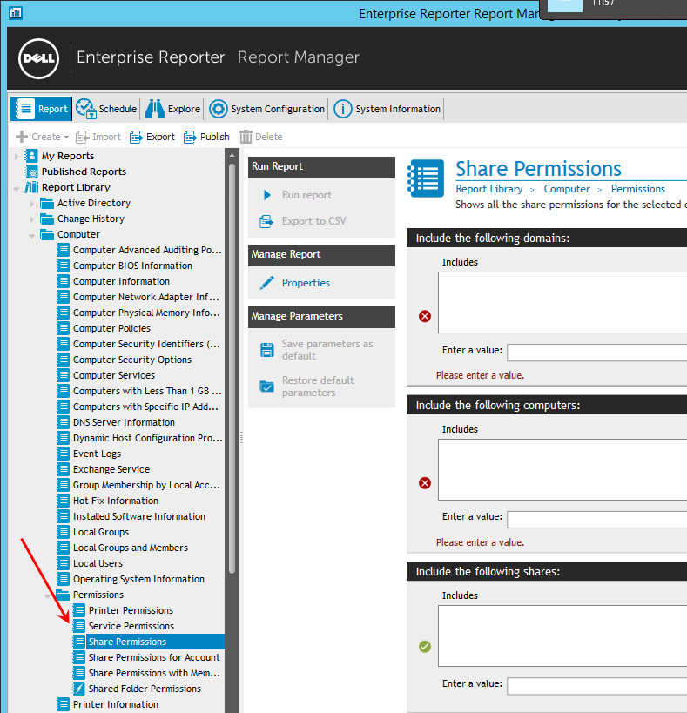
Task: Click the Computer folder icon
Action: [x=47, y=234]
